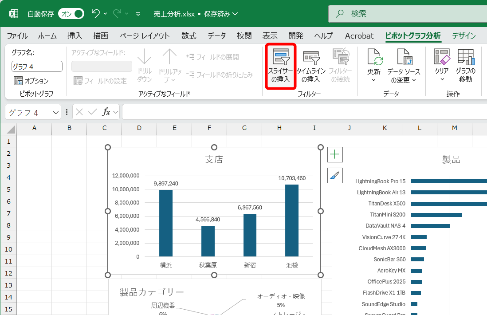Click スライサーの挿入 button
Viewport: 487px width, 315px height.
280,66
